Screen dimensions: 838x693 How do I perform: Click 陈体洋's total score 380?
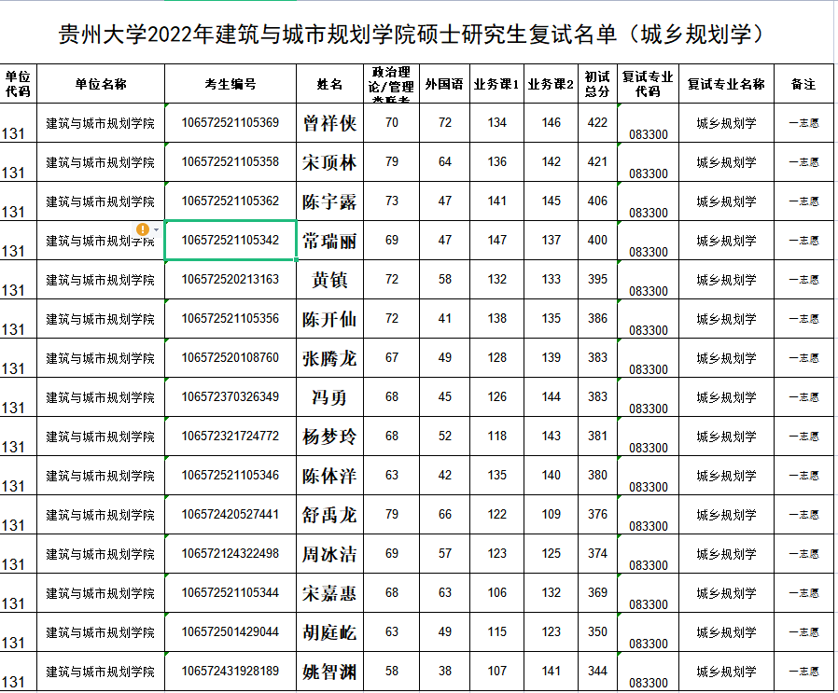coord(597,476)
